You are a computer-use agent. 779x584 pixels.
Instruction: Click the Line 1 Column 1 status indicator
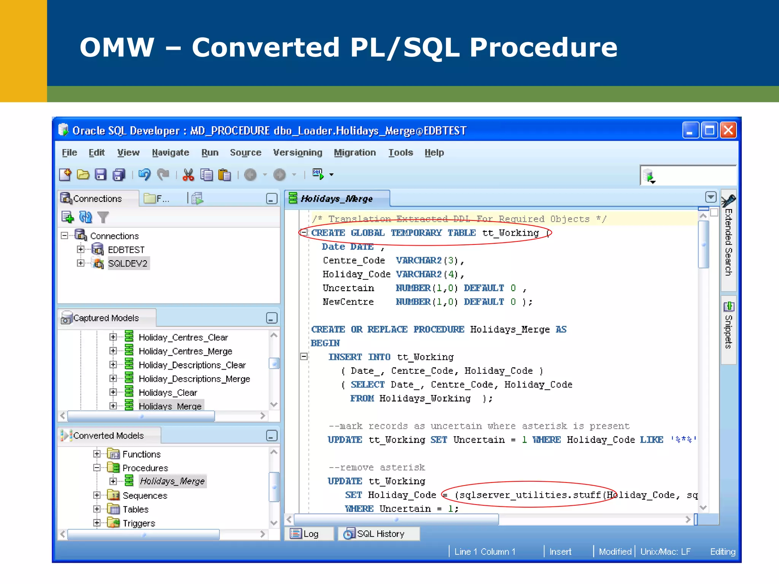tap(485, 552)
